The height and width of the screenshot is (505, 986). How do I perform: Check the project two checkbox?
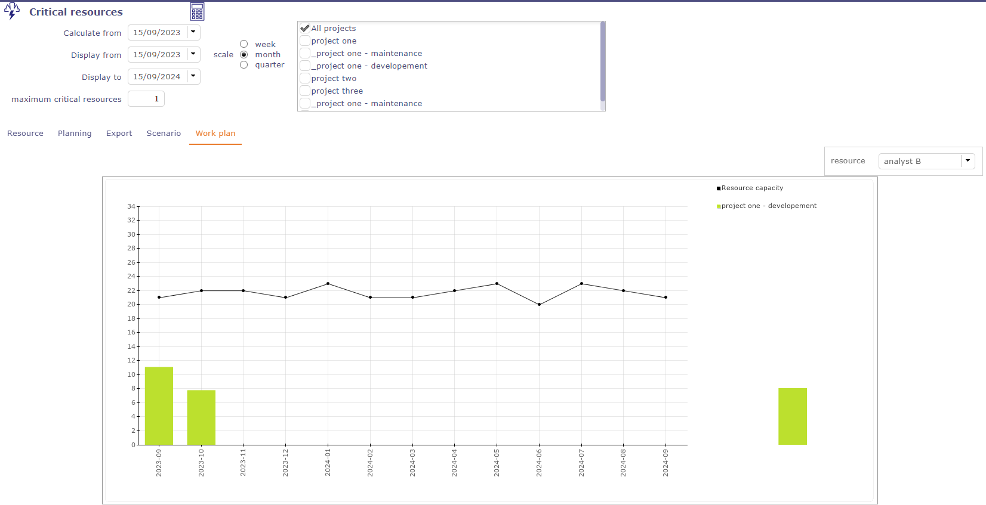click(x=305, y=78)
